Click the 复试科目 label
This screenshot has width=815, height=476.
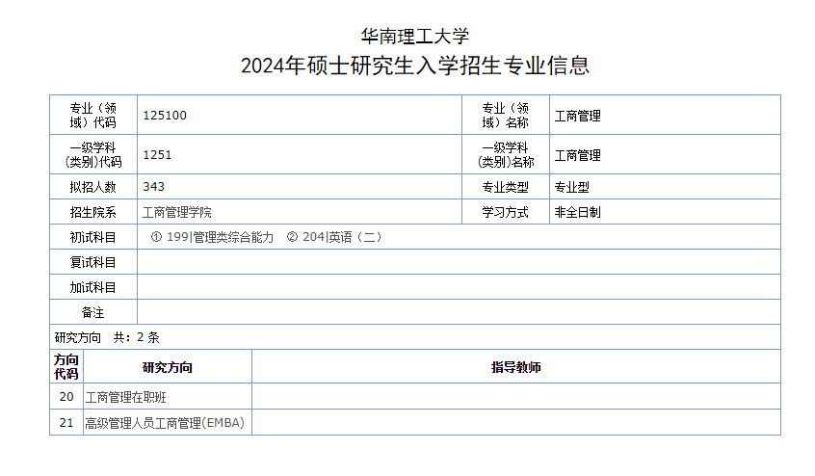[93, 262]
